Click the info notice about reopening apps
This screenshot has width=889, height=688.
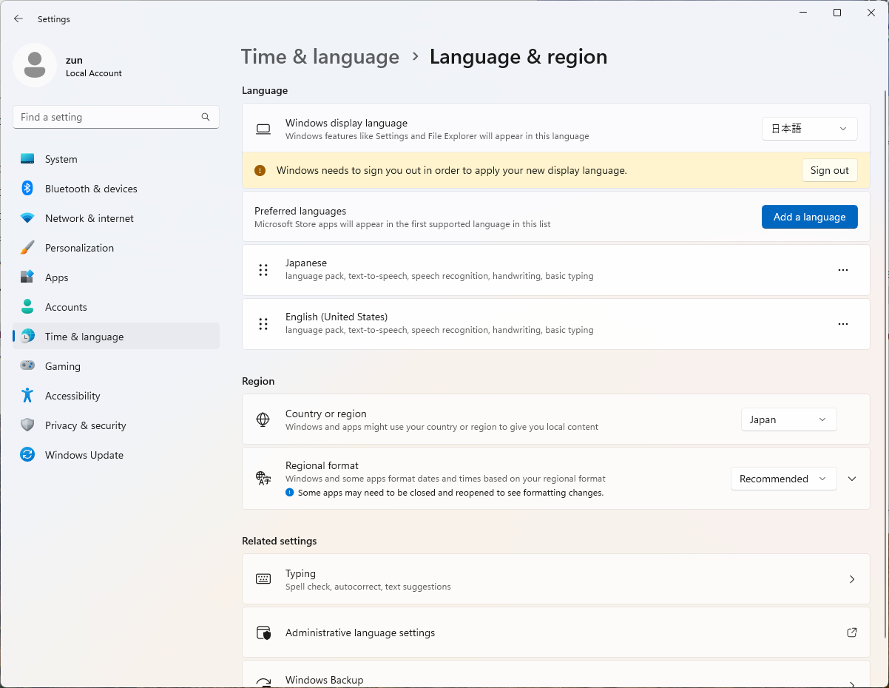click(x=444, y=493)
